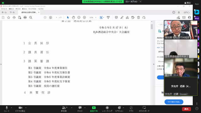Open Zoom apps button
Image resolution: width=201 pixels, height=113 pixels.
click(131, 109)
